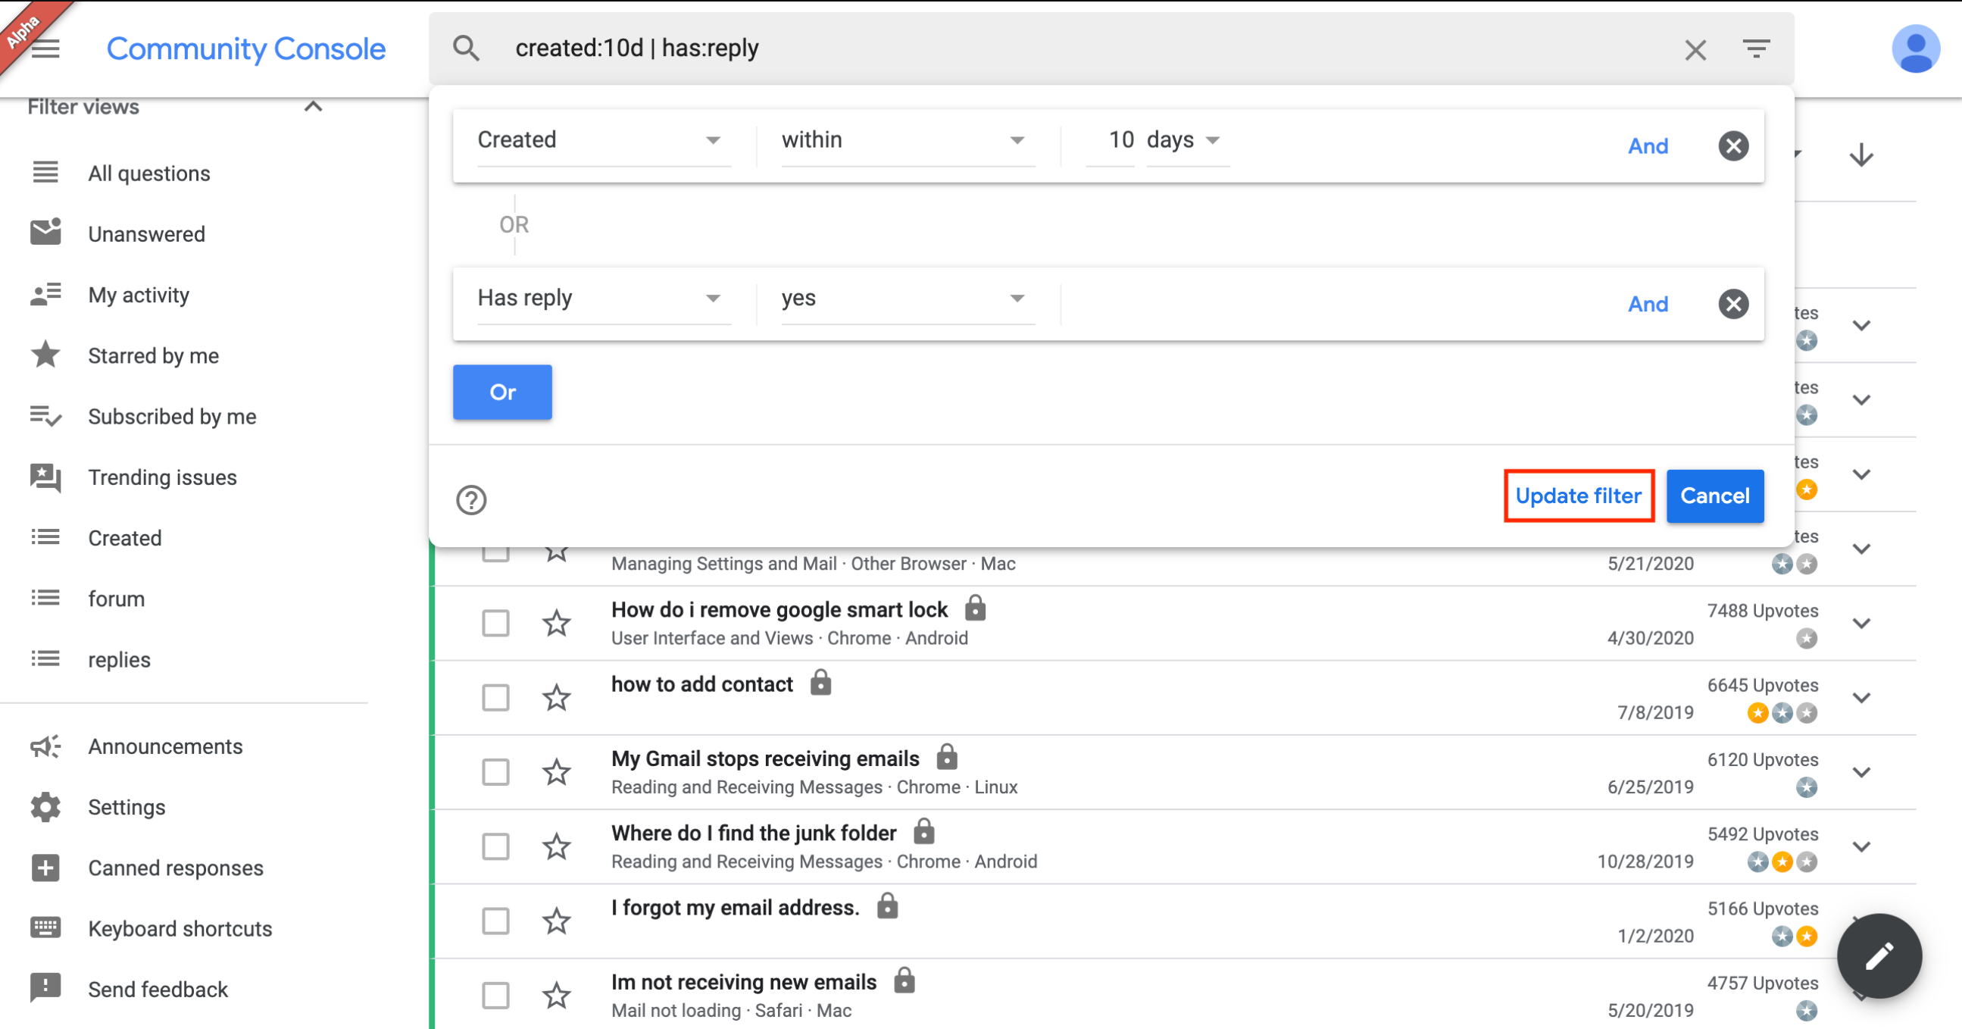This screenshot has width=1962, height=1029.
Task: Open Keyboard shortcuts from the sidebar
Action: click(x=180, y=928)
